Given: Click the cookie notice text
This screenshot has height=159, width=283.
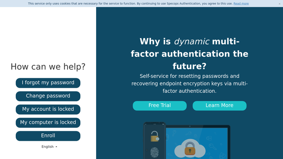Looking at the screenshot, I should (130, 4).
